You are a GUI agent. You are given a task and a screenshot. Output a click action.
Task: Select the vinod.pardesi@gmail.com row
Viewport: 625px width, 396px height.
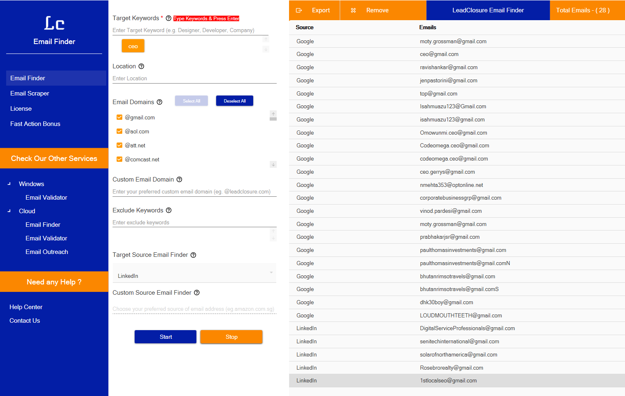point(457,211)
